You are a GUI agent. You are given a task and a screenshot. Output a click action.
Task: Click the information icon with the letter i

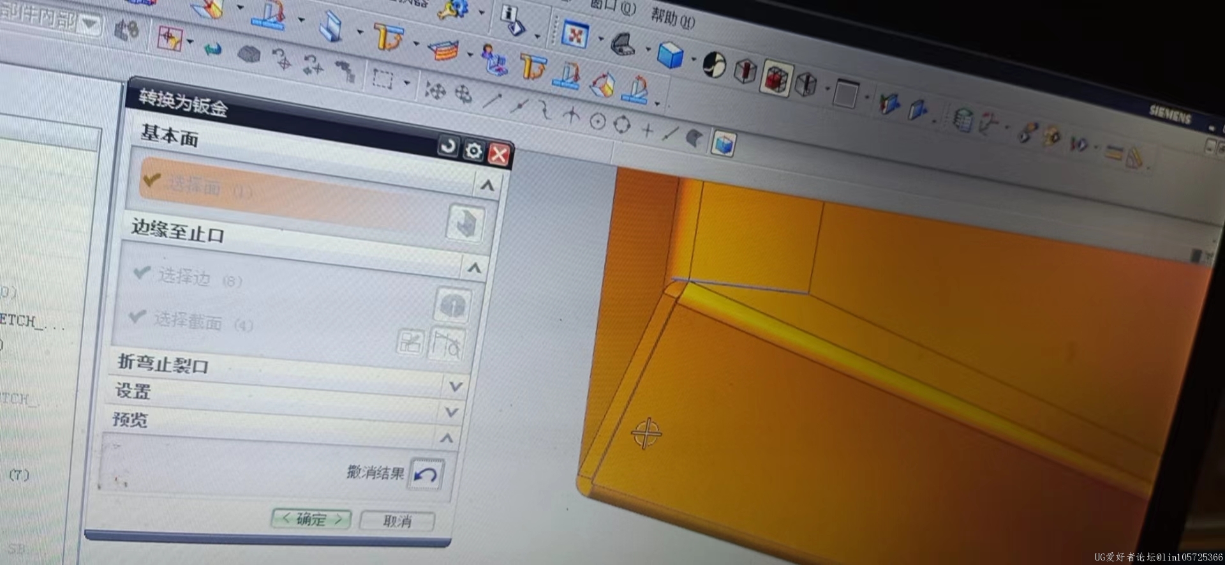click(x=512, y=19)
